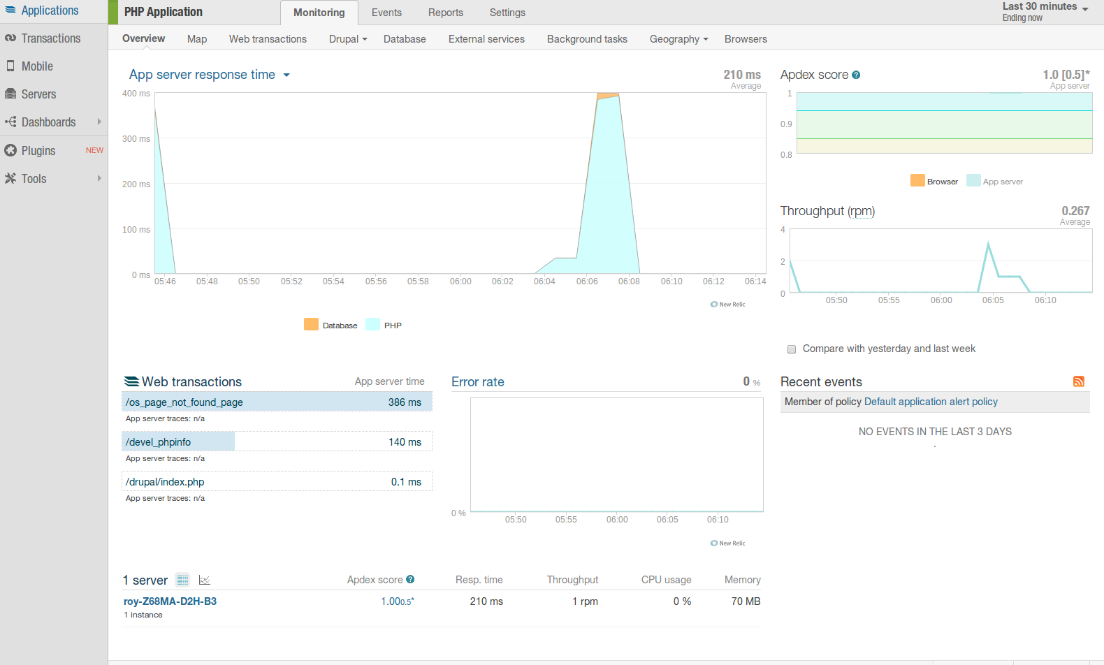Click the server Apdex score help icon
The height and width of the screenshot is (665, 1104).
coord(410,579)
